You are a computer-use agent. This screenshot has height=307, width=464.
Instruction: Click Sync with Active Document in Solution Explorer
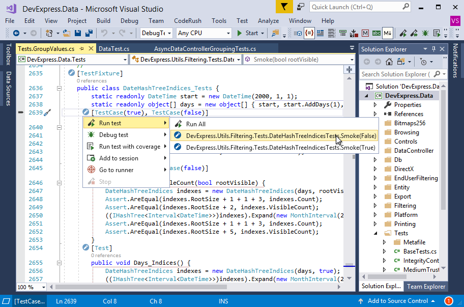[401, 62]
